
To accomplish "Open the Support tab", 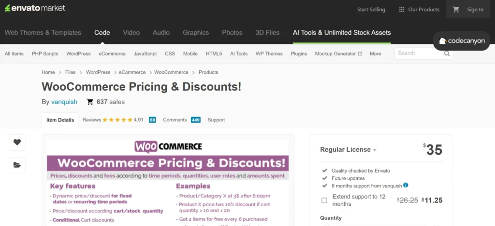I will [x=216, y=120].
